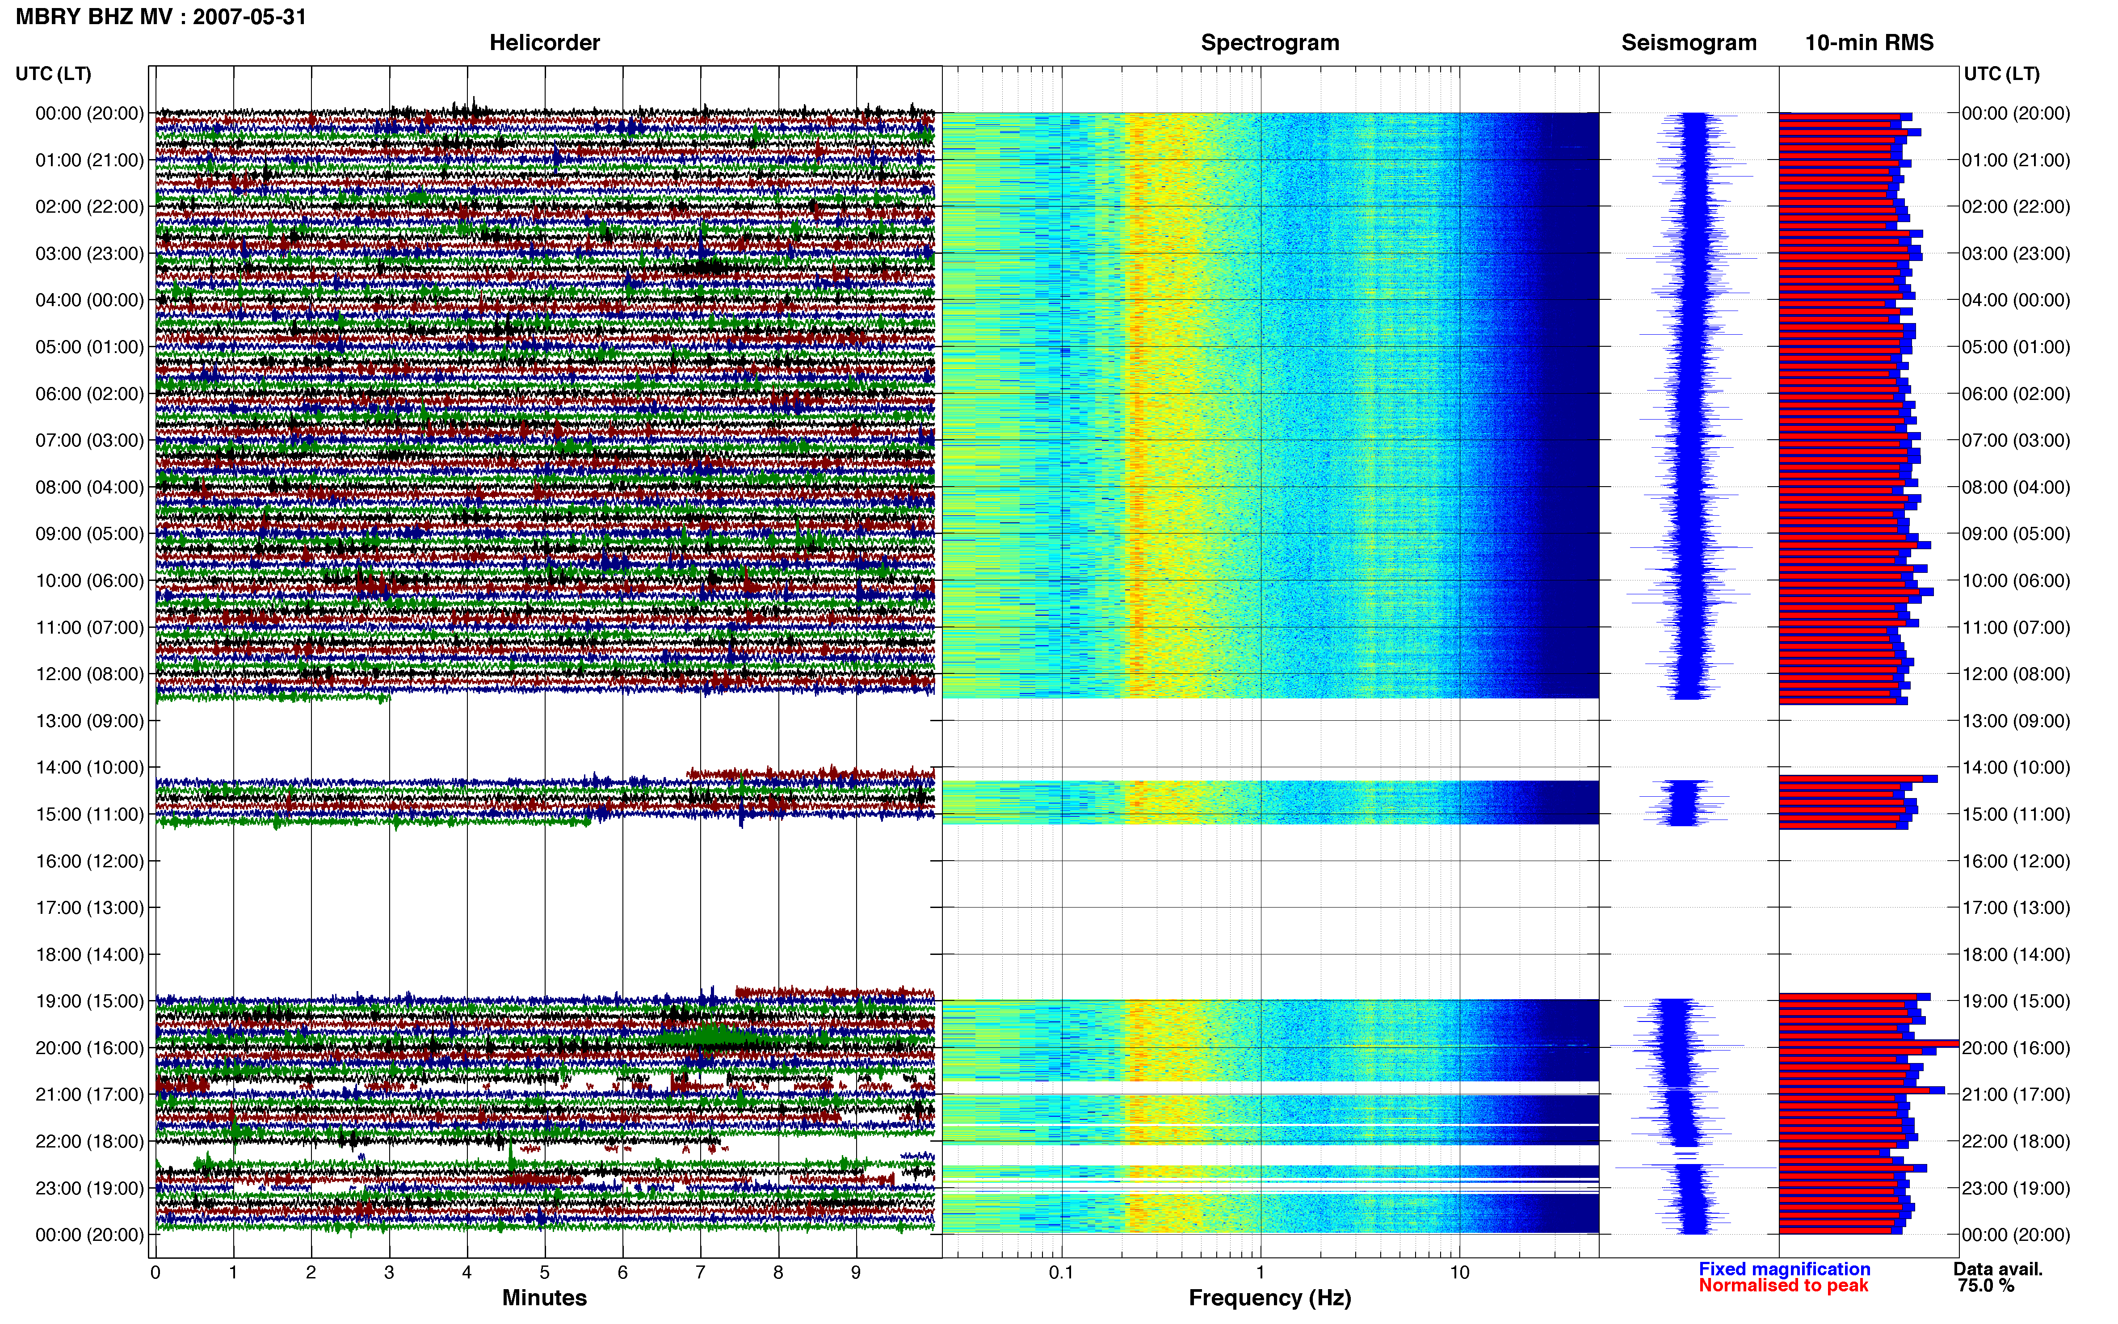Pick right-axis time label '13:00 (09:00)'
The width and height of the screenshot is (2118, 1324).
coord(2017,721)
